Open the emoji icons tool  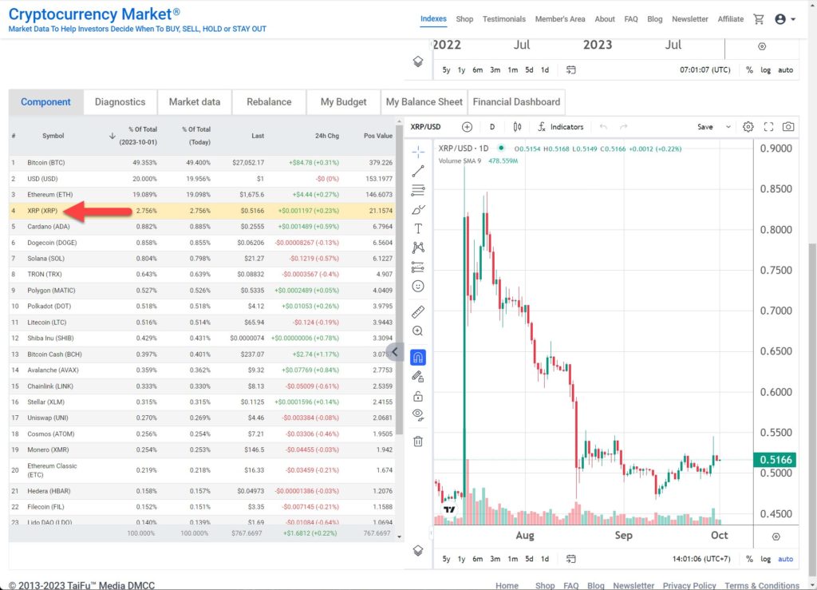pos(418,286)
